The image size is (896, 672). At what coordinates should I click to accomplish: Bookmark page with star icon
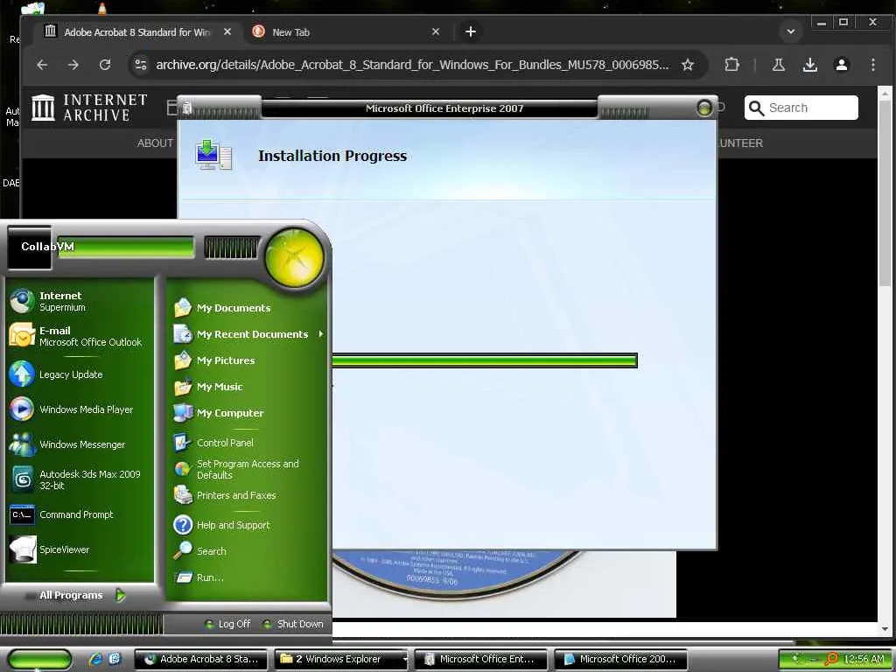(688, 65)
